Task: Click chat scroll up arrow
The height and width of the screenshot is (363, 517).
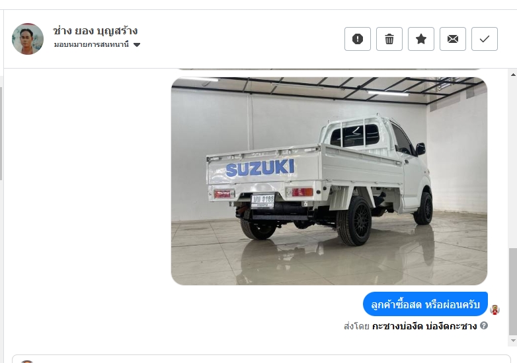Action: point(513,75)
